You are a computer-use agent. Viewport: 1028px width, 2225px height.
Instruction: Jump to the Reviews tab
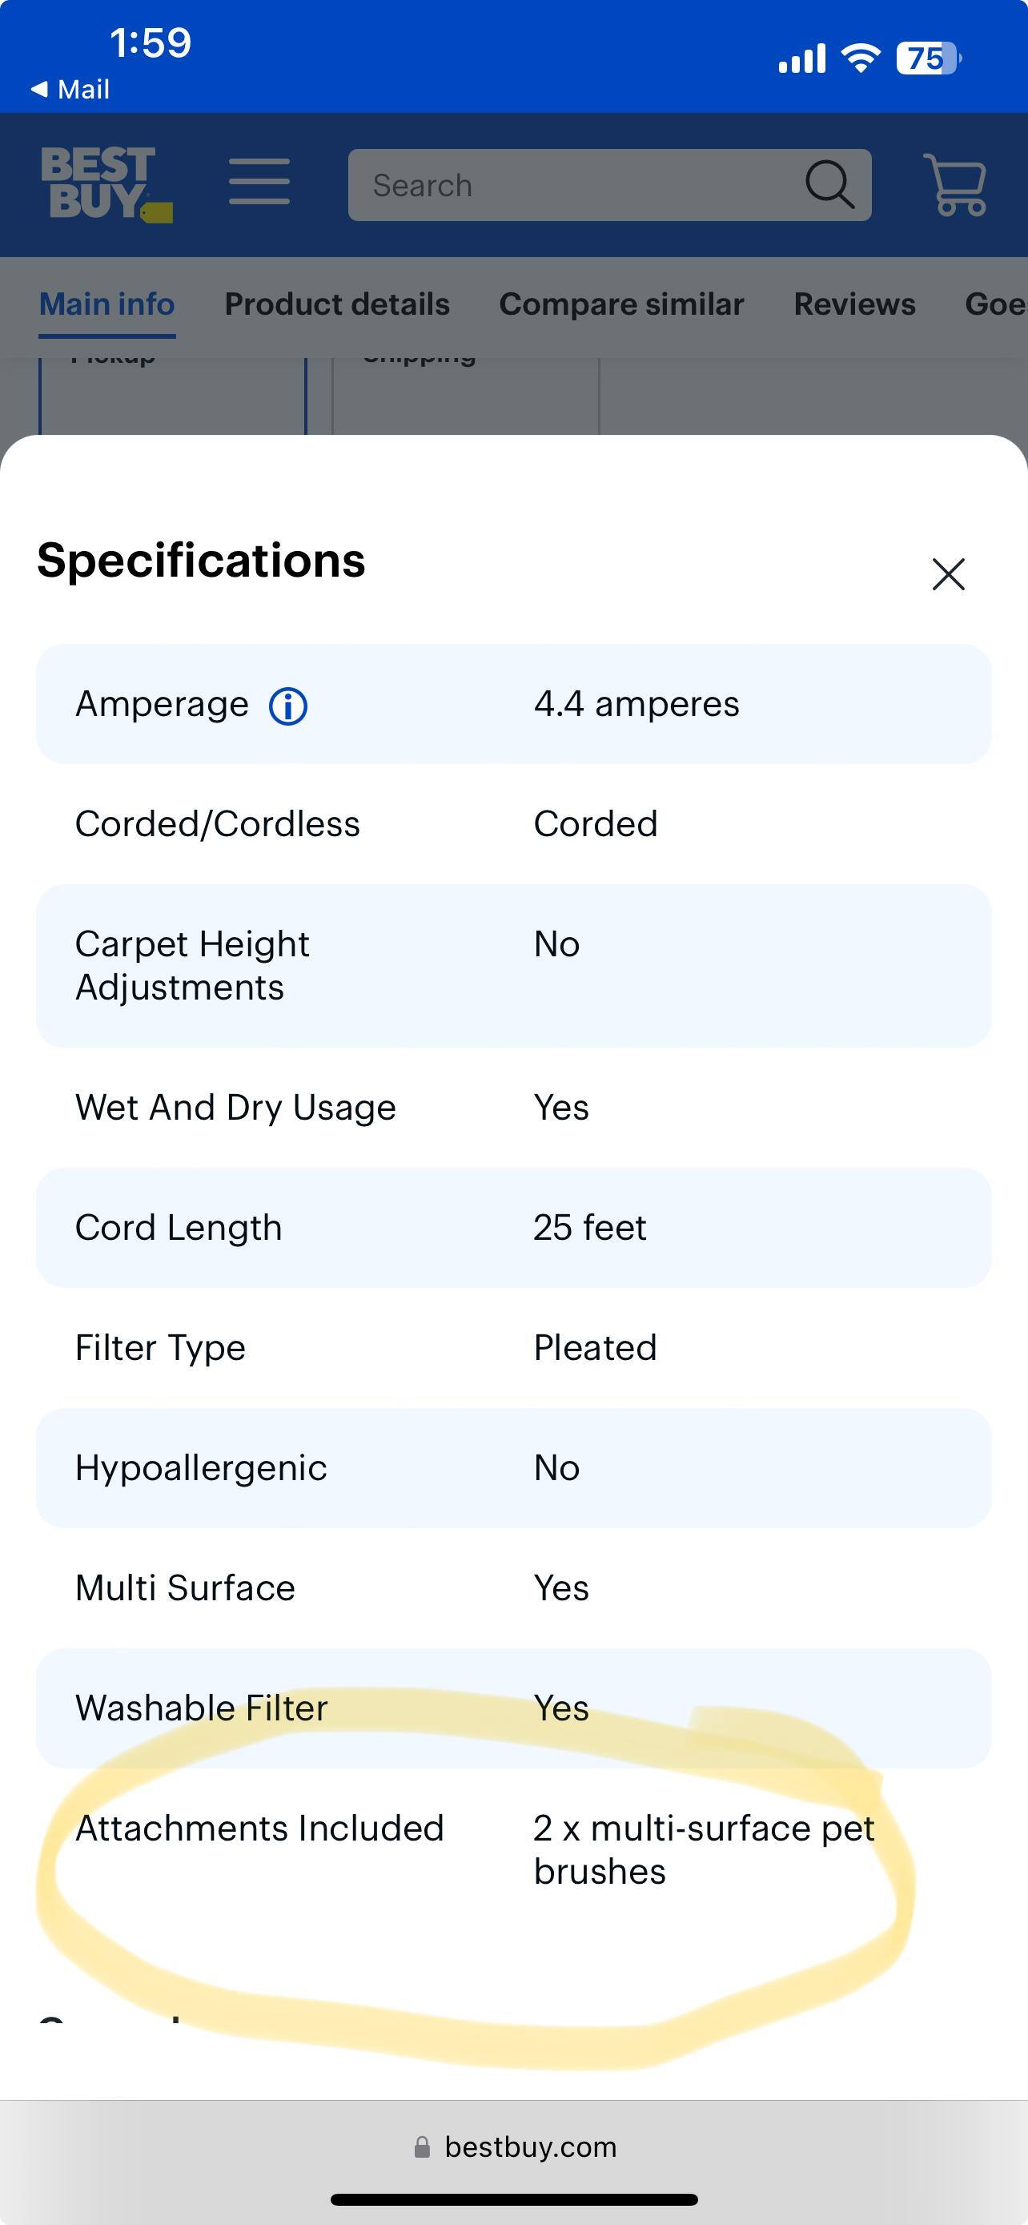pyautogui.click(x=853, y=305)
